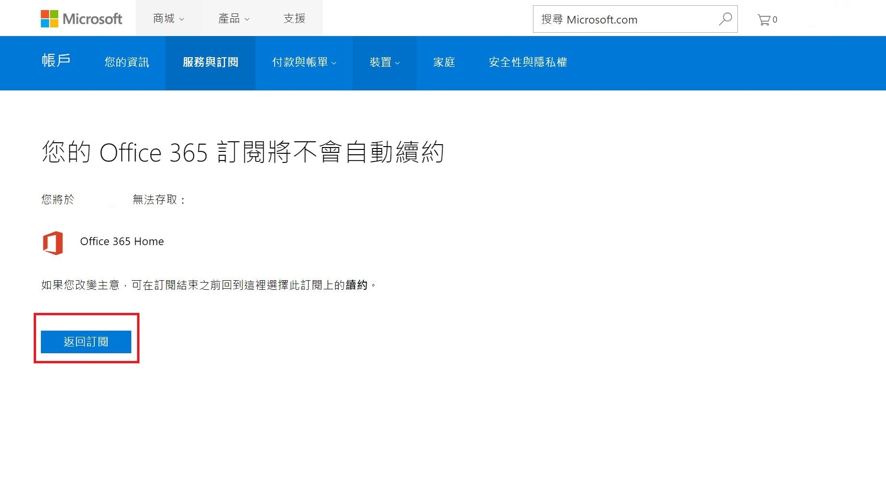Expand the 裝置 dropdown
Screen dimensions: 886x483
pos(384,62)
